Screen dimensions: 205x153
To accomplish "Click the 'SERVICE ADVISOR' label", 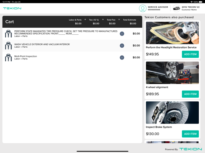I will [158, 7].
